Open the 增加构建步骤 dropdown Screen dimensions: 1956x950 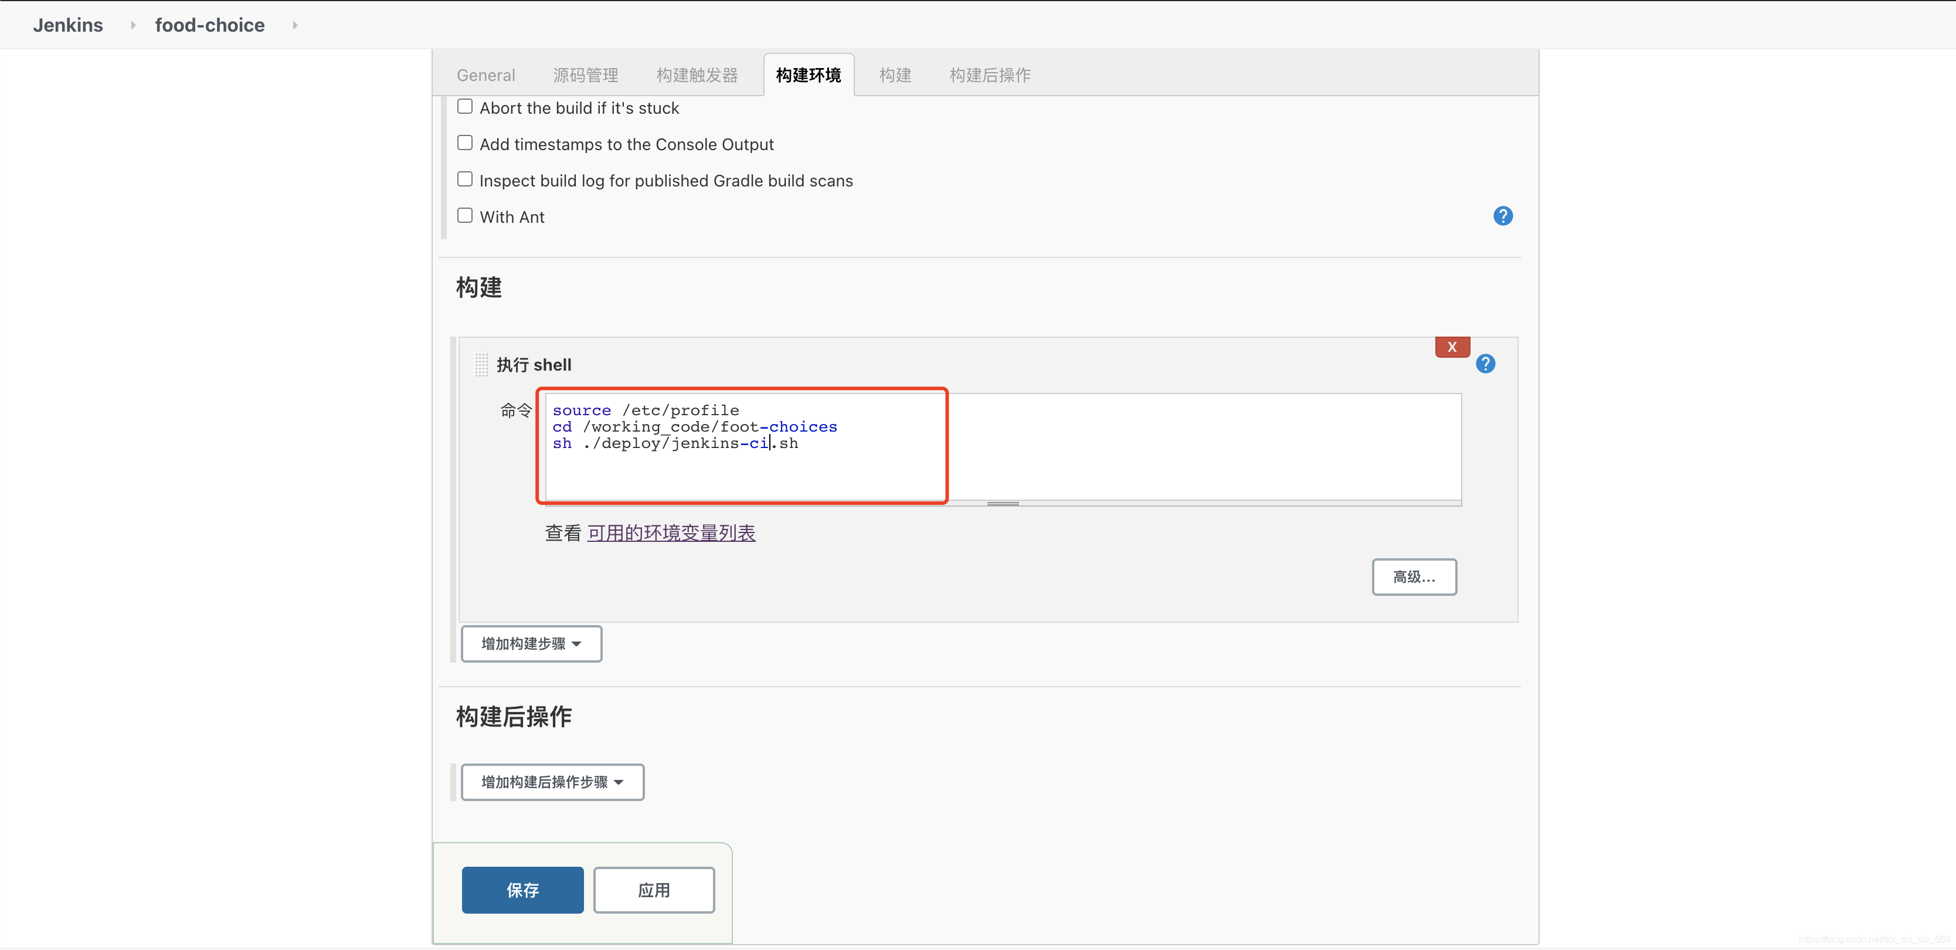531,643
